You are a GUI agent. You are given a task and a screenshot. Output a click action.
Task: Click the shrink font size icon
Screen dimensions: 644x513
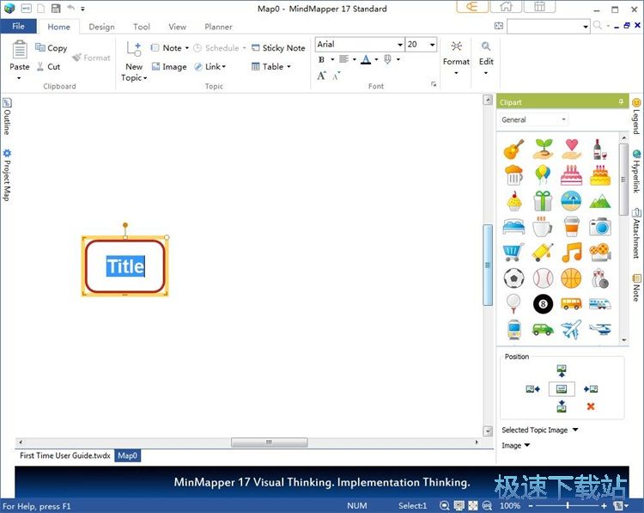point(337,76)
